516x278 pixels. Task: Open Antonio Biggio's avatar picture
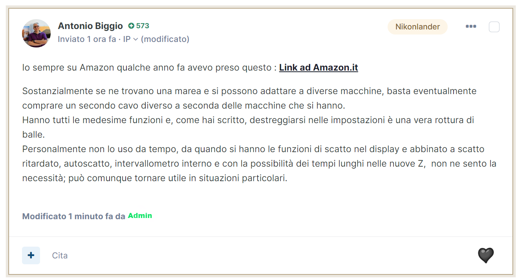[x=36, y=33]
